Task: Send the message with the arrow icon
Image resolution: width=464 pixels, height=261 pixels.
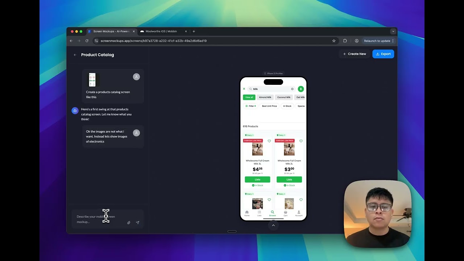Action: pyautogui.click(x=137, y=223)
